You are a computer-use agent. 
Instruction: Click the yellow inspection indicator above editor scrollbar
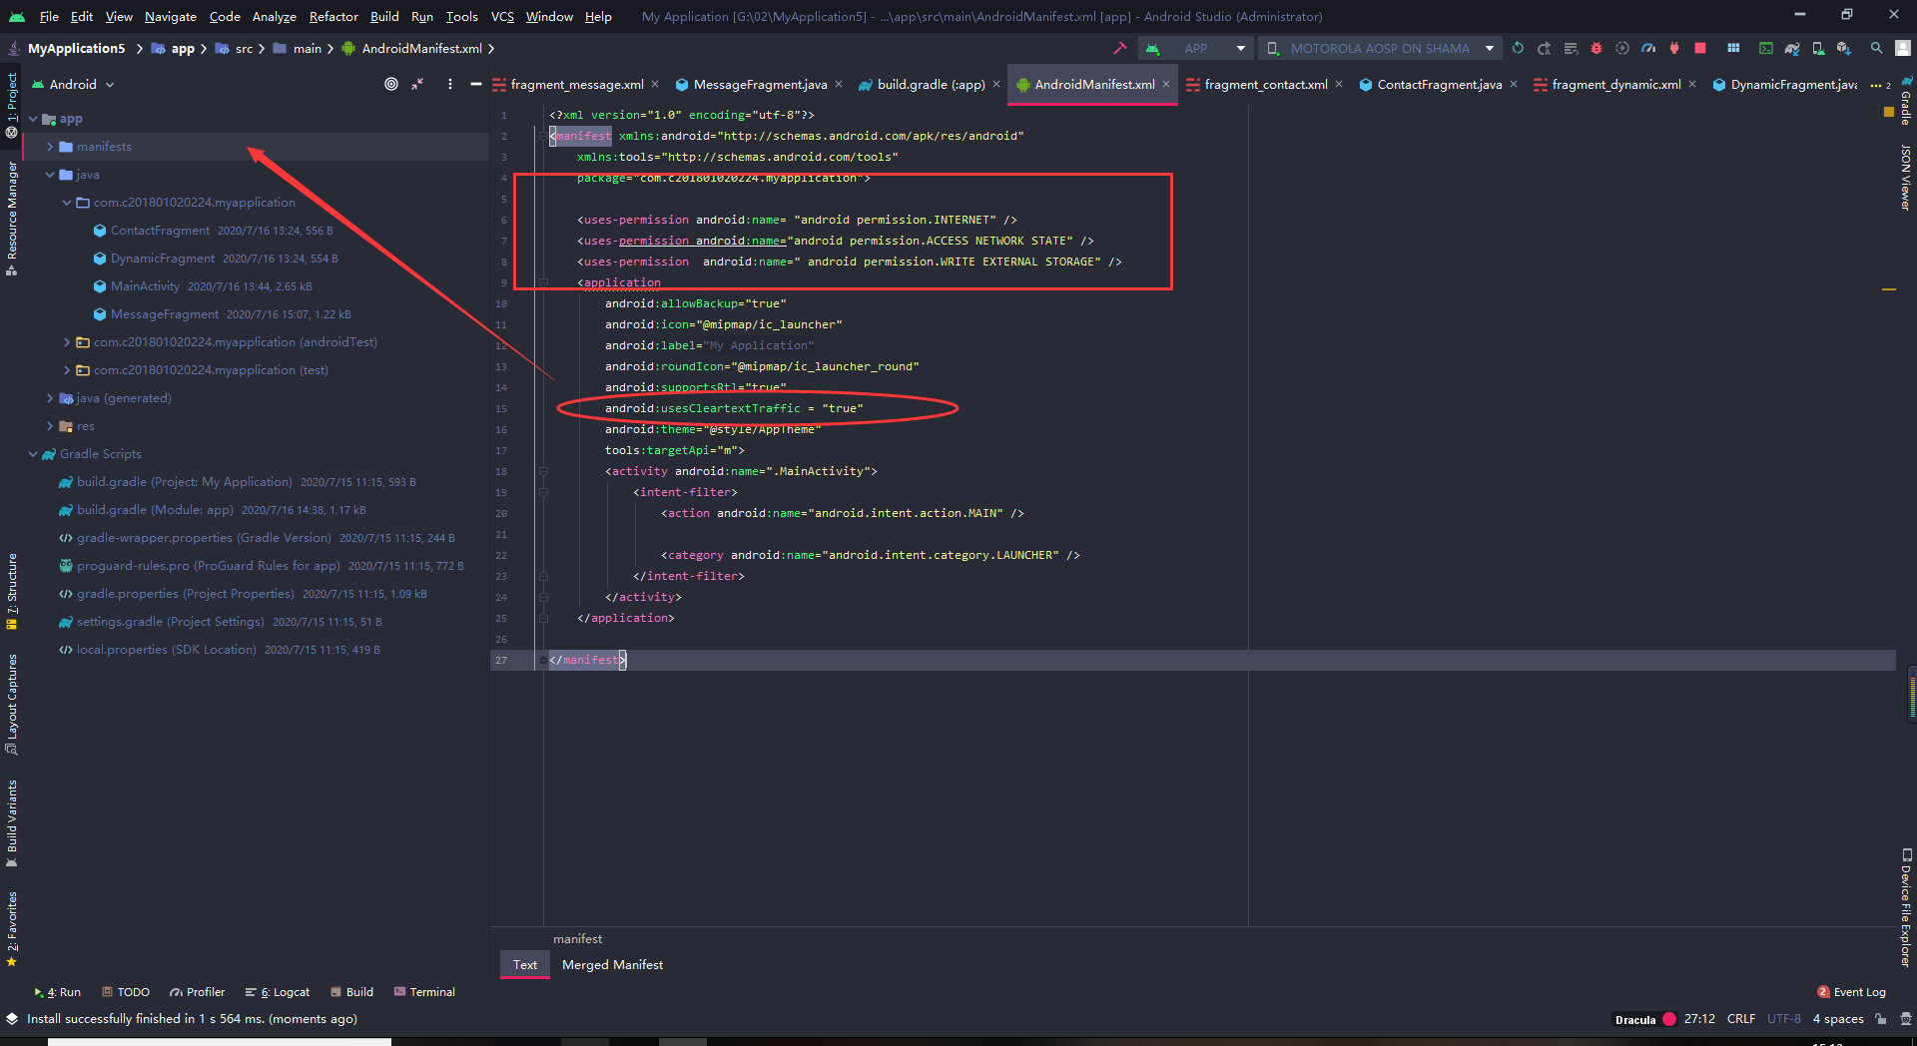1889,113
